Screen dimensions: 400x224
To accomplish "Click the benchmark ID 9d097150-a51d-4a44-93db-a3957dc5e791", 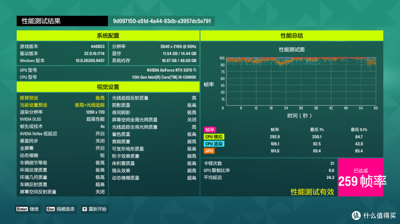I will coord(162,21).
